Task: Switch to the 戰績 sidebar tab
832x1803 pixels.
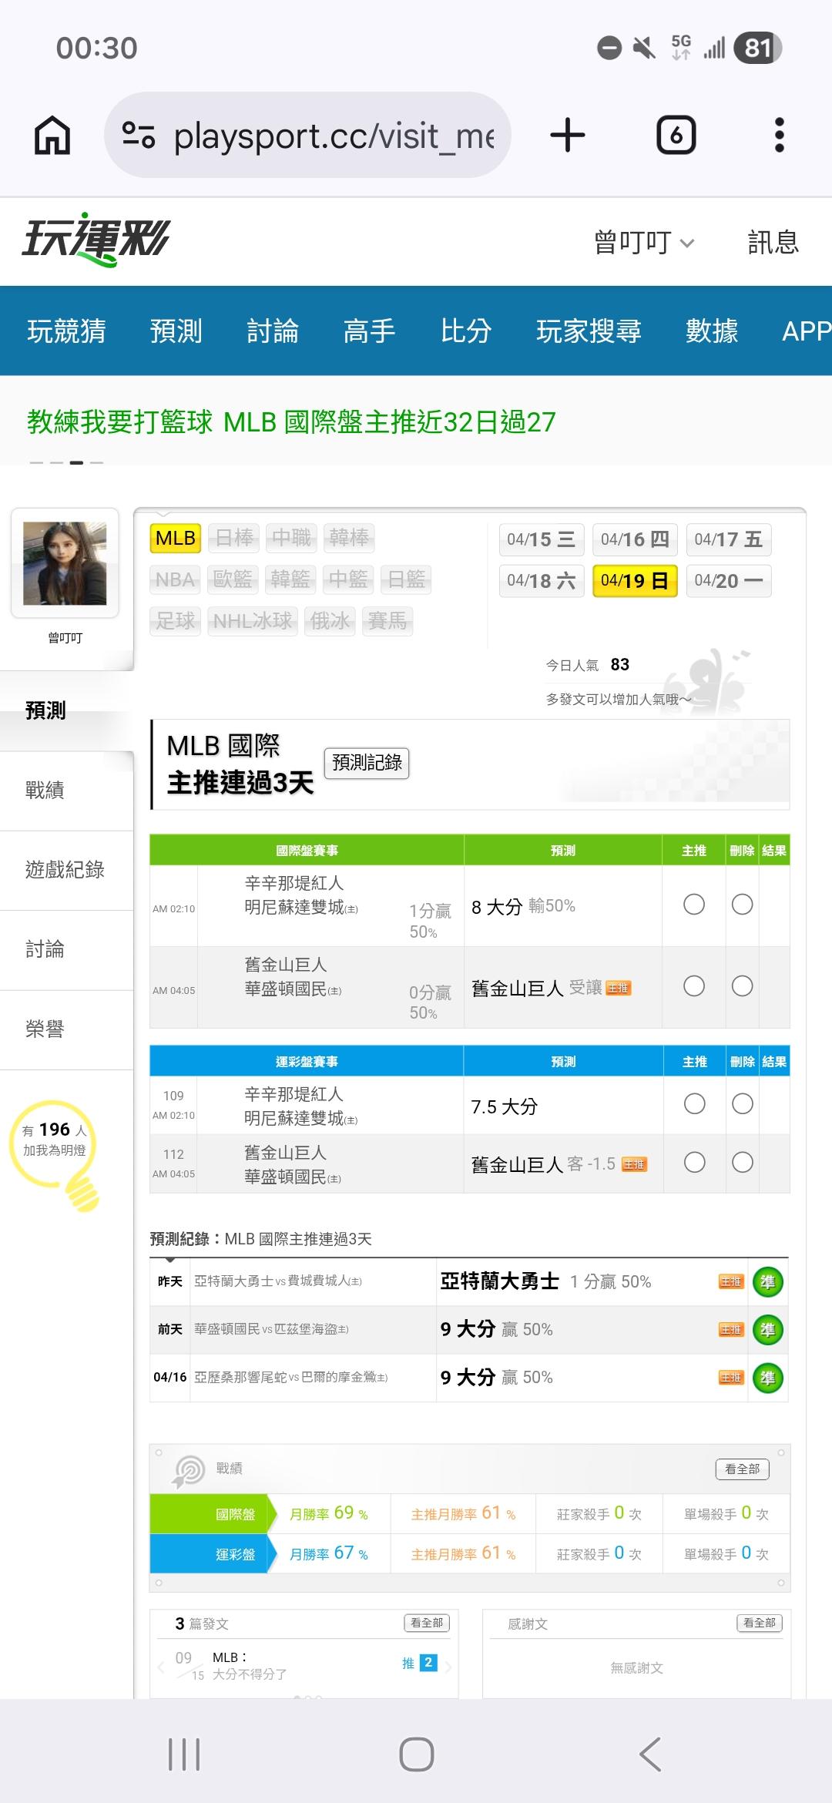Action: [x=45, y=790]
